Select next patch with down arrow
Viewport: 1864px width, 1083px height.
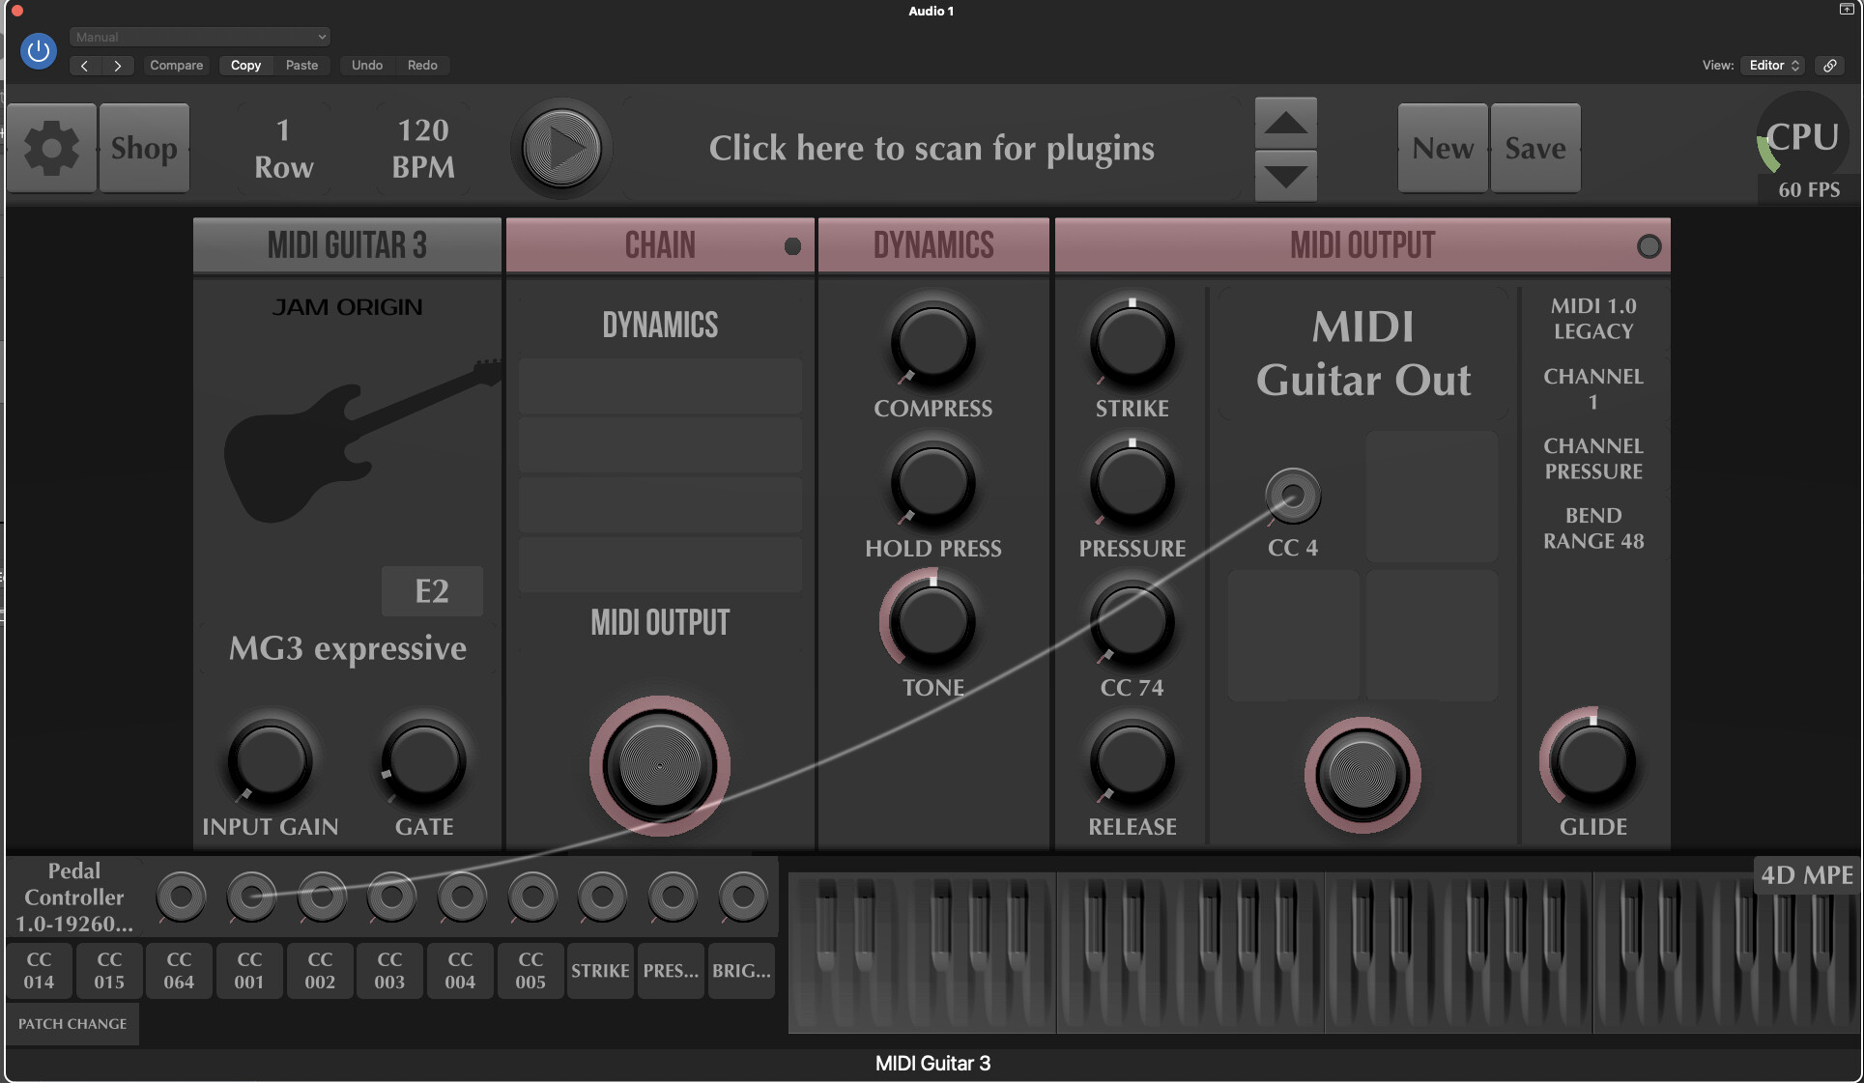pos(1285,176)
